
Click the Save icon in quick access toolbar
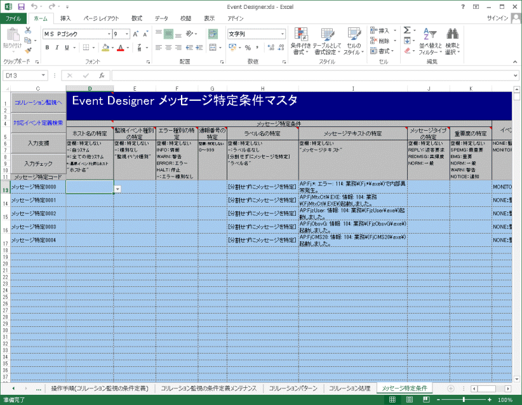pos(21,6)
